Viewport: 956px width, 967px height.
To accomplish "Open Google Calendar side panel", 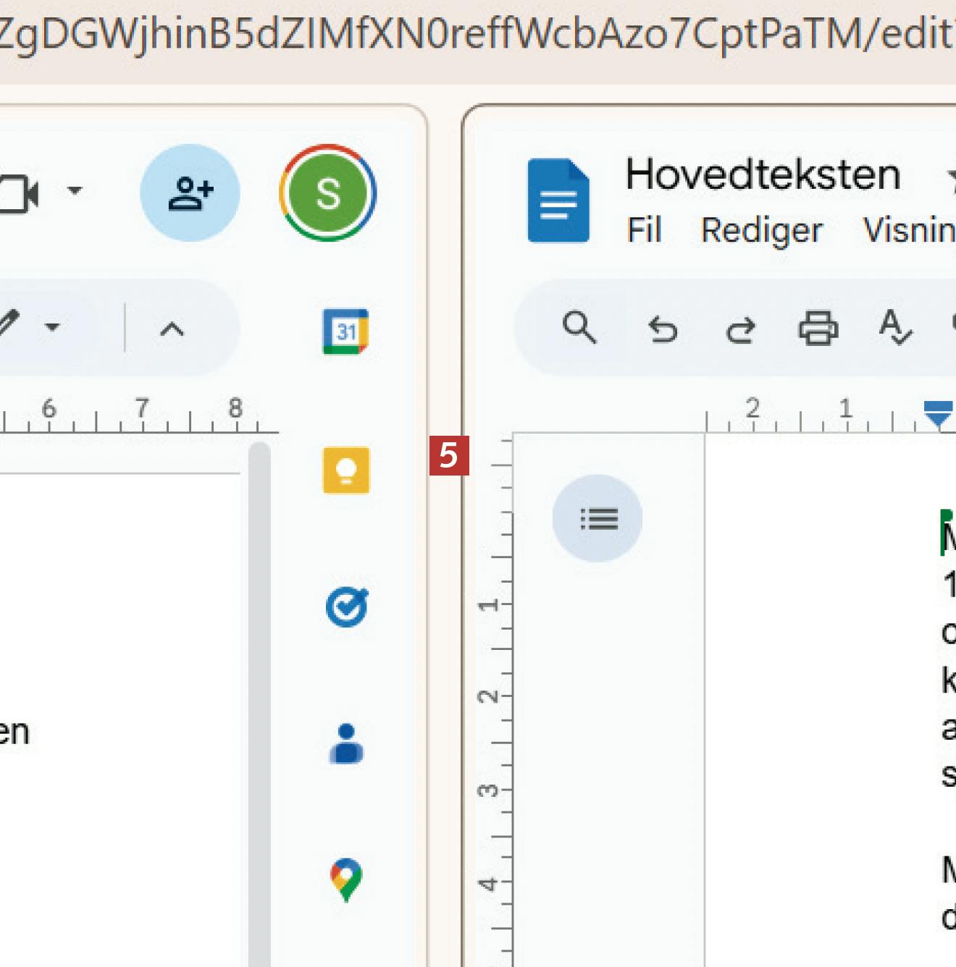I will 345,332.
